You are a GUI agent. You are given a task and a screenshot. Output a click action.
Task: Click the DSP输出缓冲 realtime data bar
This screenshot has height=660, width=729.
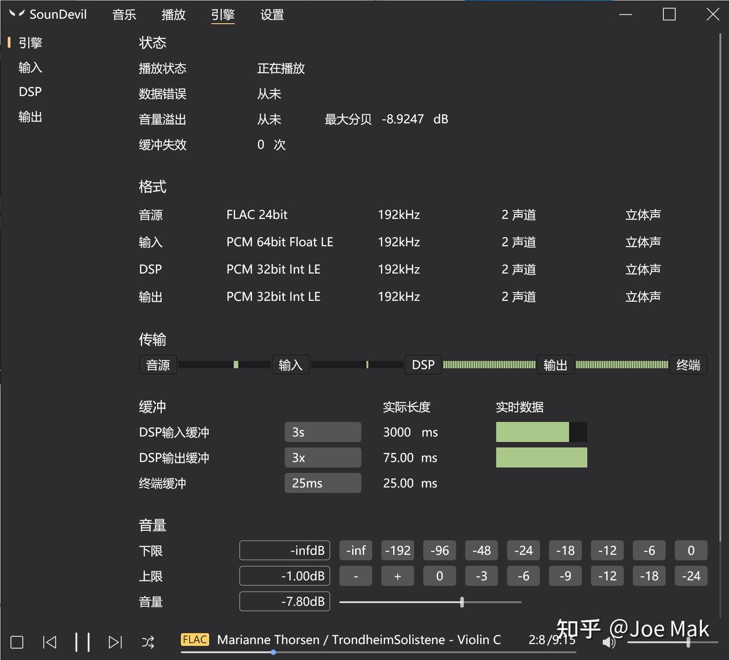542,457
